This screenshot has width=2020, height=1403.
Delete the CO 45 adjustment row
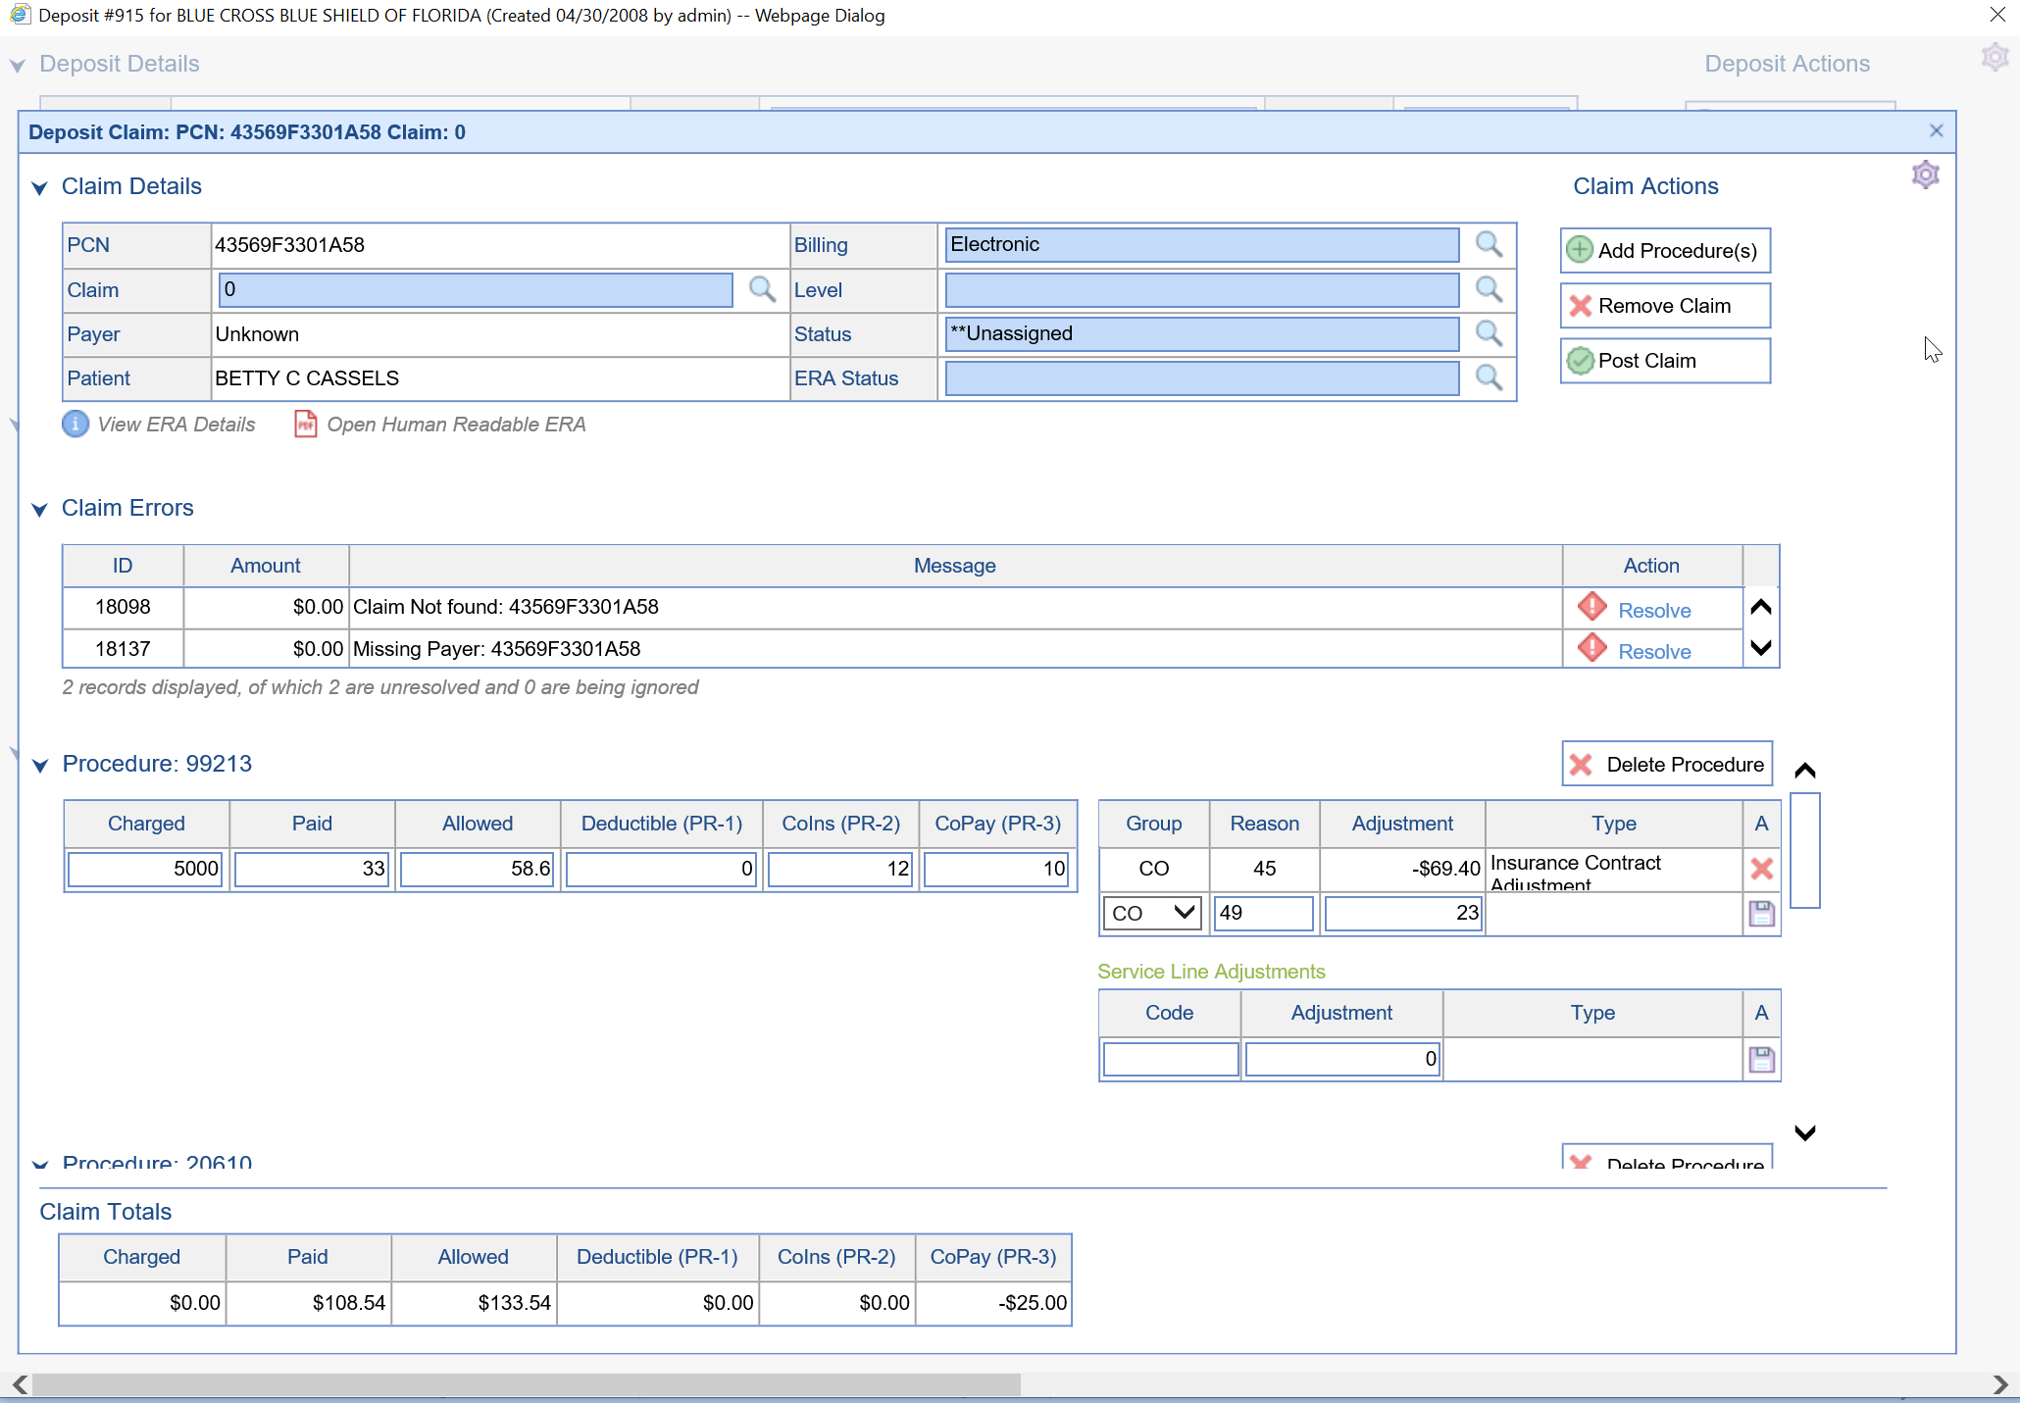(x=1761, y=869)
